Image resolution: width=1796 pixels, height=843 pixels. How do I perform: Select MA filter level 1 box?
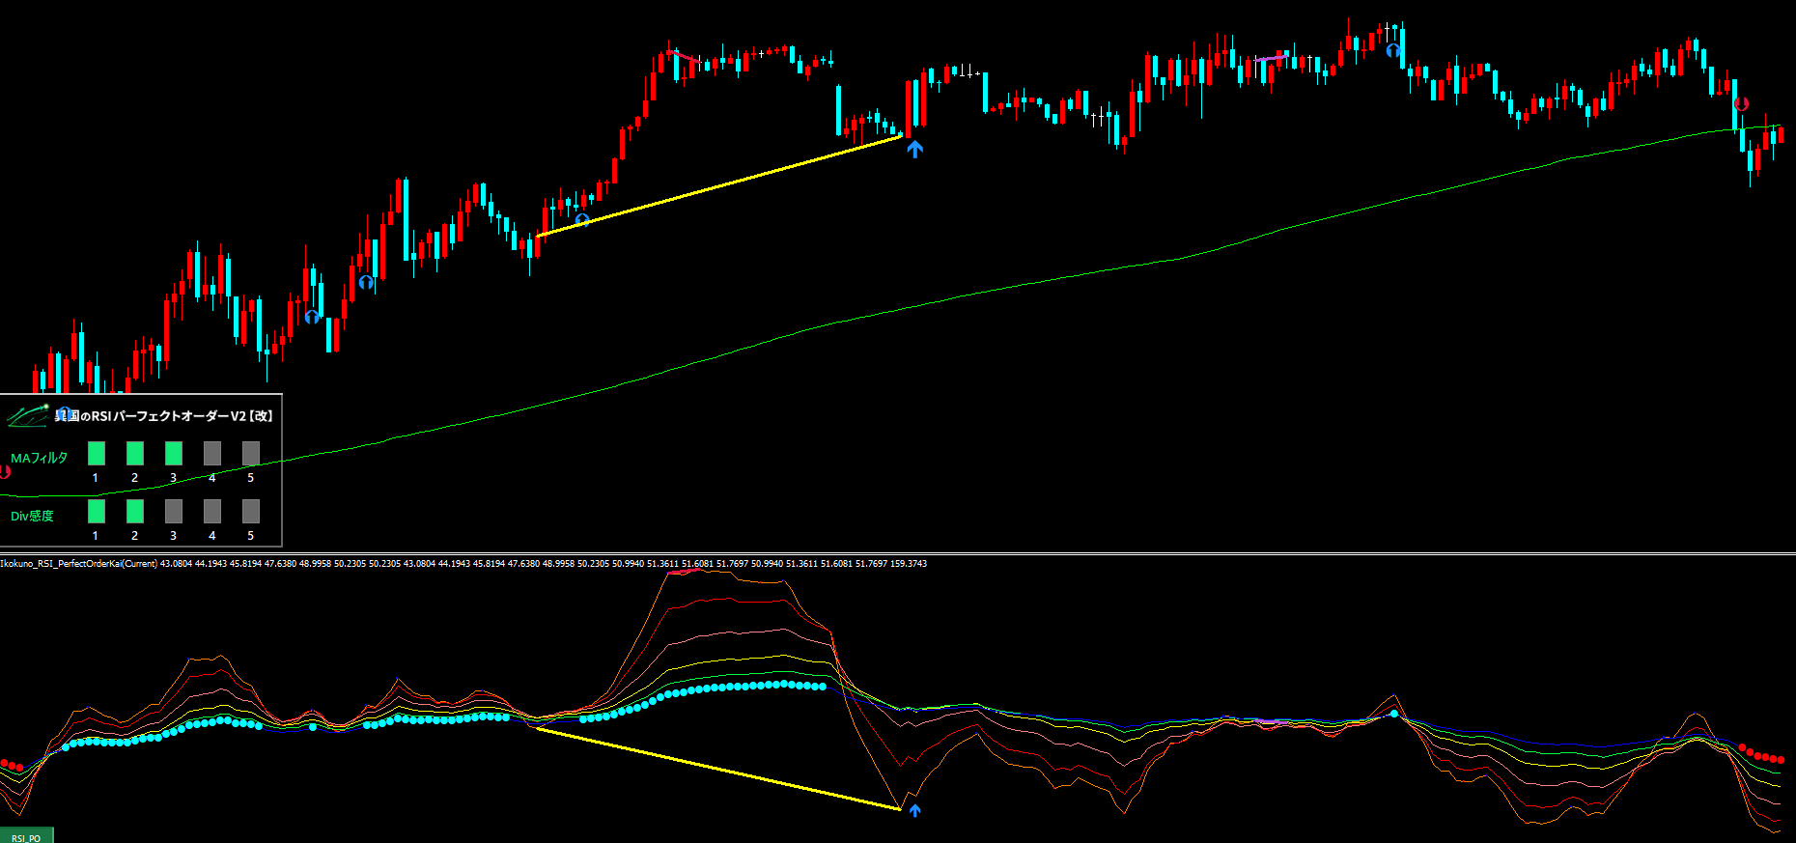tap(97, 453)
